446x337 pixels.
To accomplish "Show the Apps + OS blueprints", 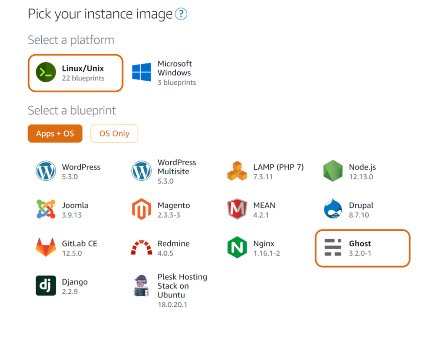I will 55,134.
